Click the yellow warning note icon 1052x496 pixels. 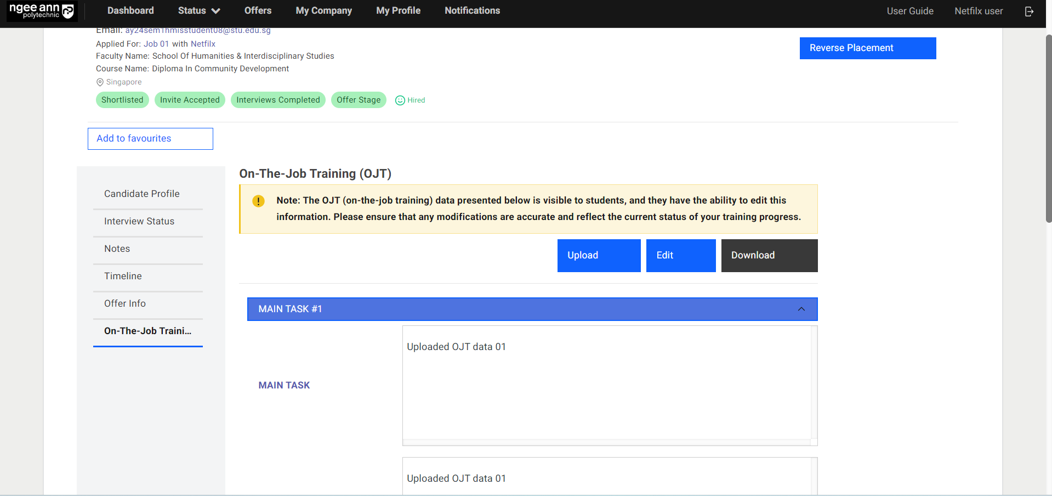point(258,201)
